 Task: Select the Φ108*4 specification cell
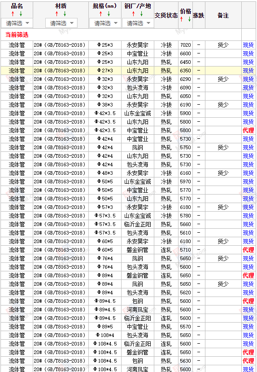click(x=105, y=336)
